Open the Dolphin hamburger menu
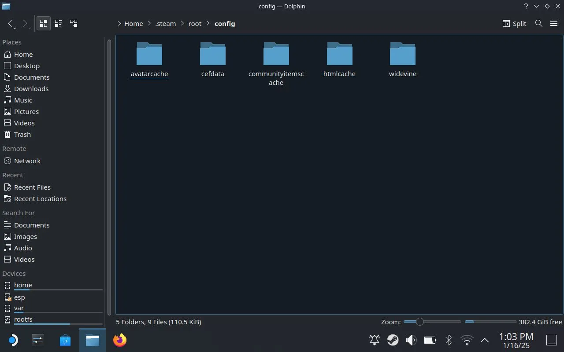 click(554, 23)
